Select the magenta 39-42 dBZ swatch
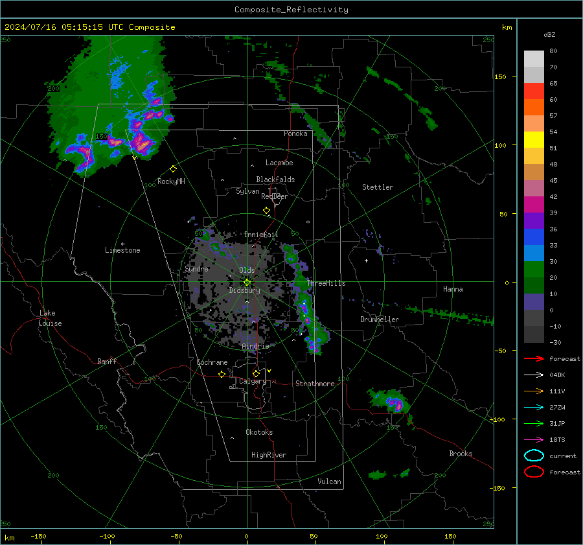This screenshot has width=583, height=545. [534, 204]
